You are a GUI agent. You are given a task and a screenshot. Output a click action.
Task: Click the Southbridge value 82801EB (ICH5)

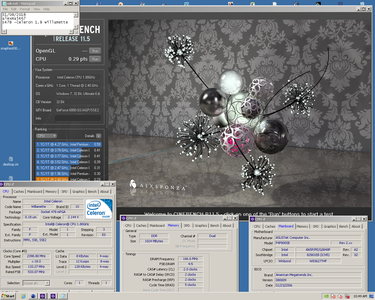pyautogui.click(x=318, y=255)
